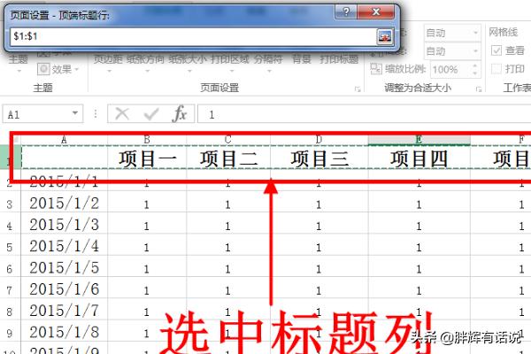The height and width of the screenshot is (354, 531).
Task: Toggle the 网格线 查看 checkbox
Action: 496,50
